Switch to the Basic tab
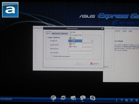139x104 pixels. (x=49, y=33)
